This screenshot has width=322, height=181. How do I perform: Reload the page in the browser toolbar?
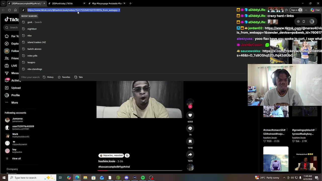[9, 10]
